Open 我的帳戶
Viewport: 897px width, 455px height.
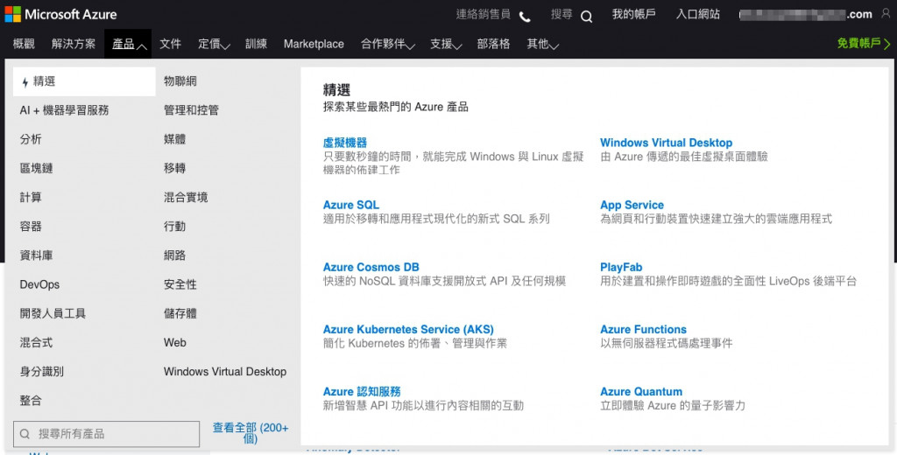click(x=633, y=14)
